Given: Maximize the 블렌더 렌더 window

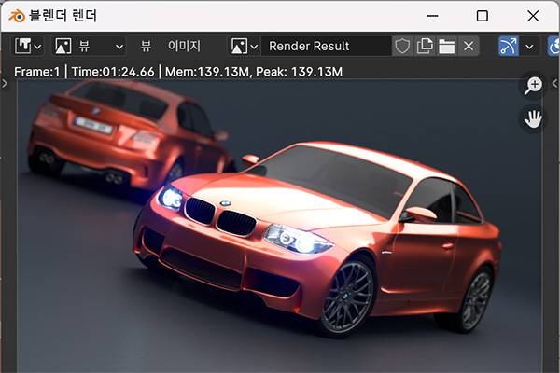Looking at the screenshot, I should (x=482, y=16).
